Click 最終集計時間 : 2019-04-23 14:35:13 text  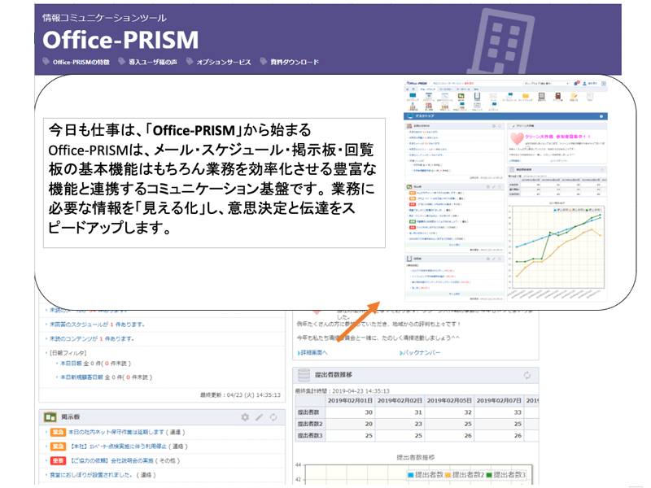click(x=343, y=391)
